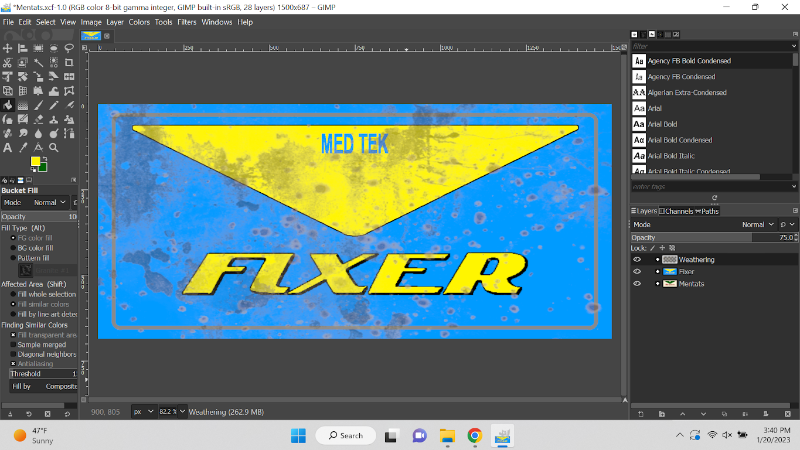Select the Warp Transform tool
Image resolution: width=800 pixels, height=450 pixels.
(x=53, y=91)
